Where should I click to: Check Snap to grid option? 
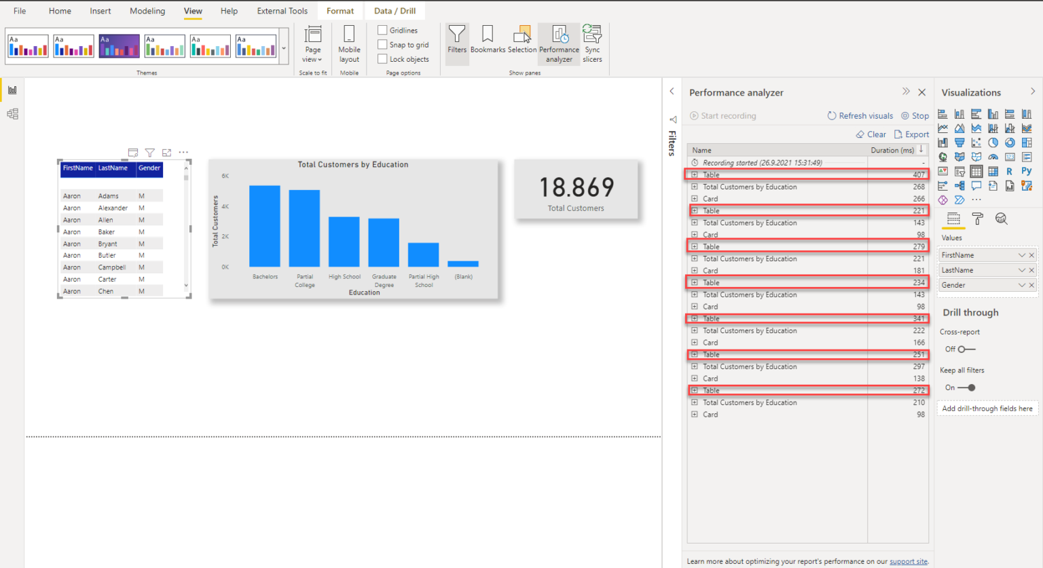382,44
